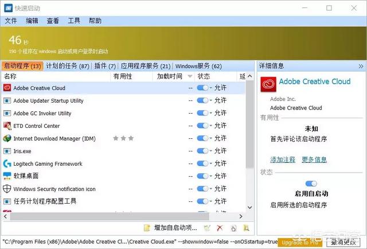Click the Adobe GC Invoker Utility icon
367x249 pixels.
[x=7, y=114]
